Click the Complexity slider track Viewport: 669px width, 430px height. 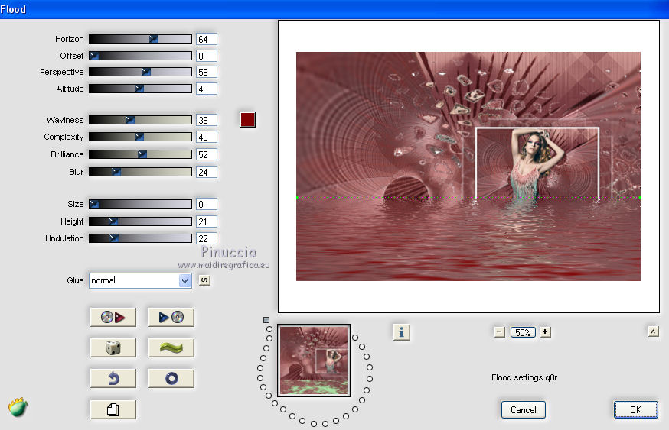140,137
